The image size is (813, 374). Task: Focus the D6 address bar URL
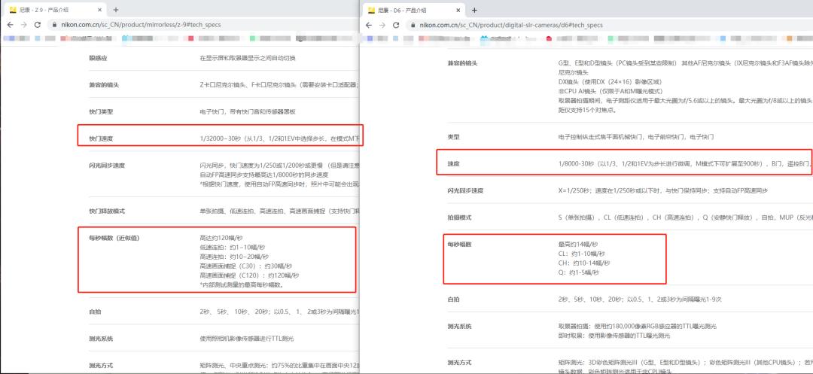click(x=510, y=26)
